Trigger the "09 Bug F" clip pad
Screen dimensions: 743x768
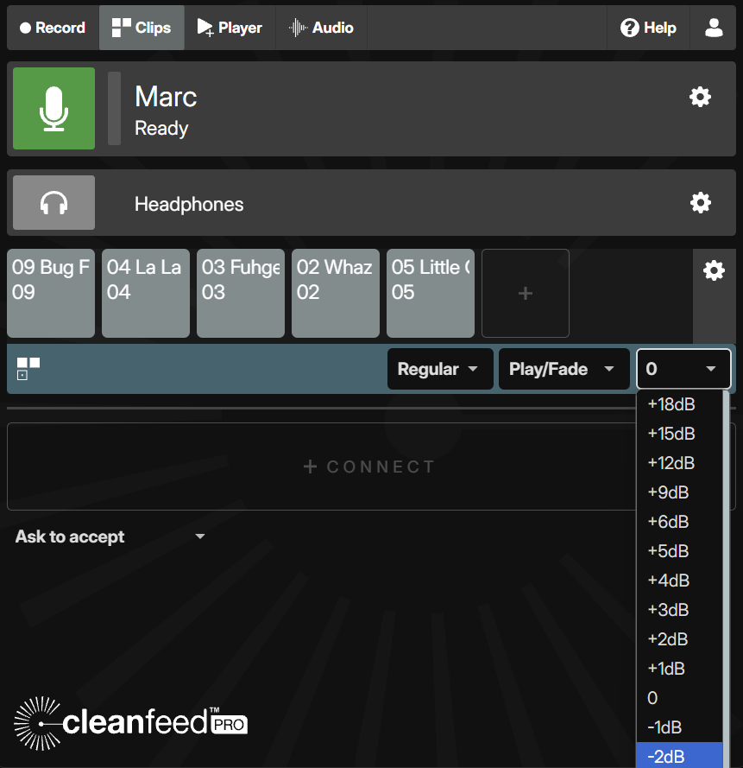(x=50, y=293)
